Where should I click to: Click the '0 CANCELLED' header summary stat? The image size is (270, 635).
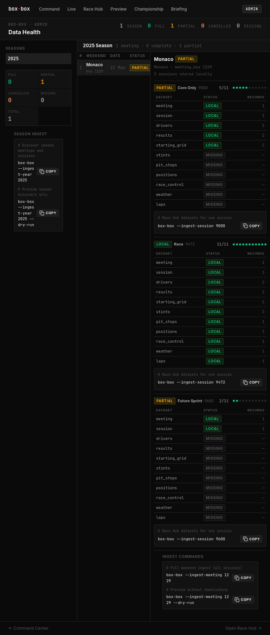pos(216,26)
